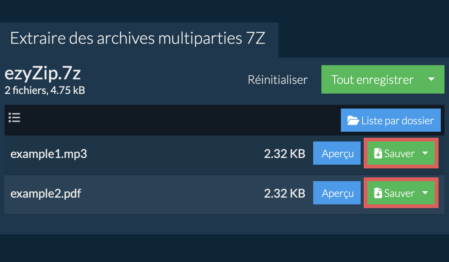Preview example2.pdf with Aperçu
This screenshot has height=262, width=449.
pyautogui.click(x=337, y=193)
